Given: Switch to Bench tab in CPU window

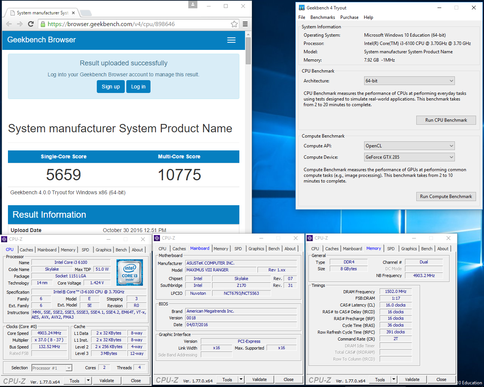Looking at the screenshot, I should [x=121, y=250].
